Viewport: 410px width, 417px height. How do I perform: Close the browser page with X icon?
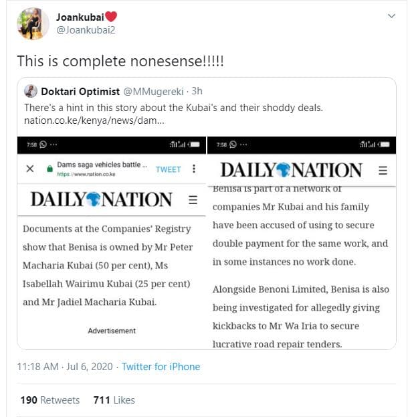pos(30,169)
